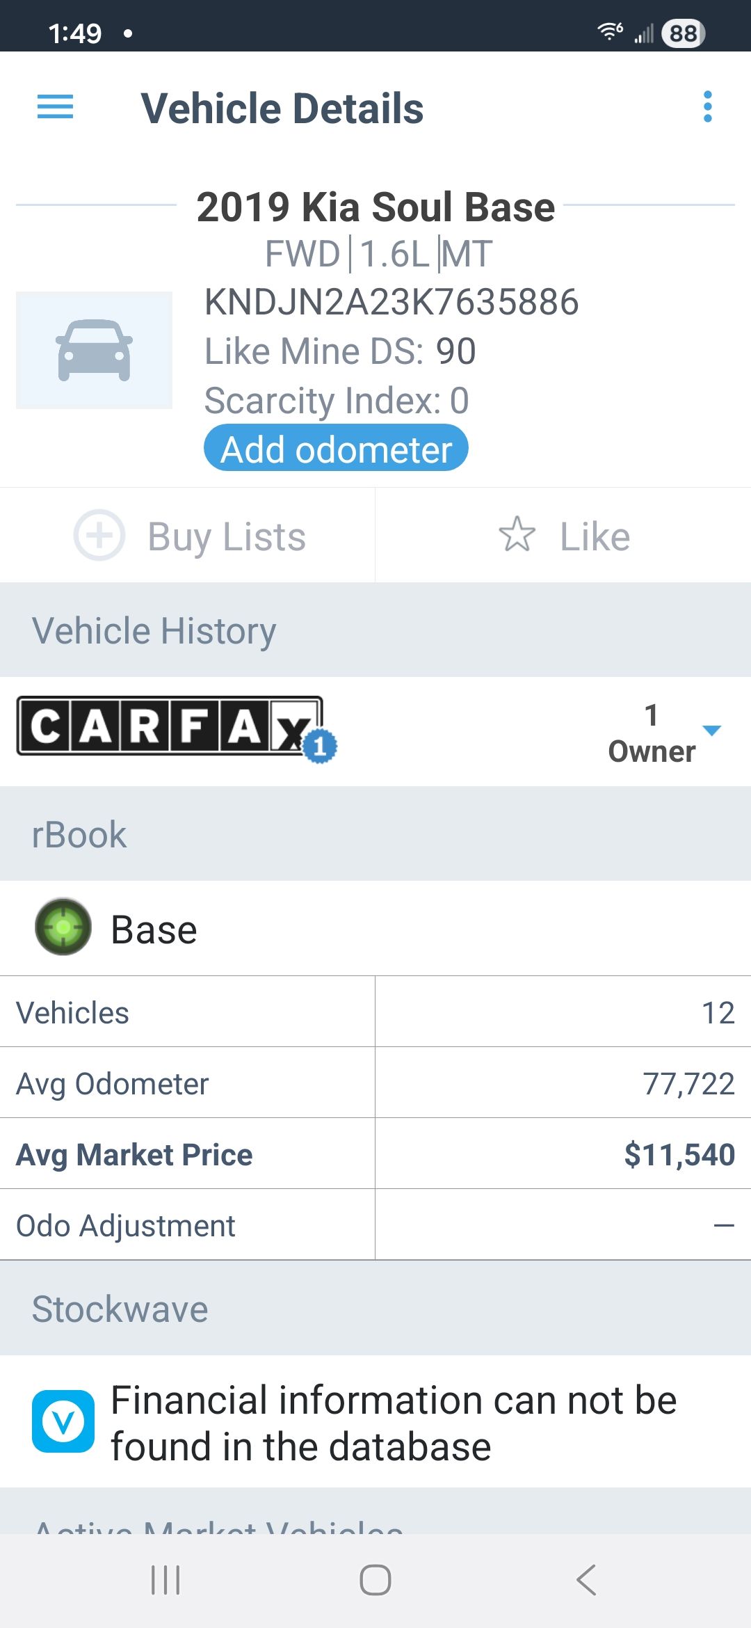Image resolution: width=751 pixels, height=1628 pixels.
Task: Toggle the Like star for this vehicle
Action: [517, 535]
